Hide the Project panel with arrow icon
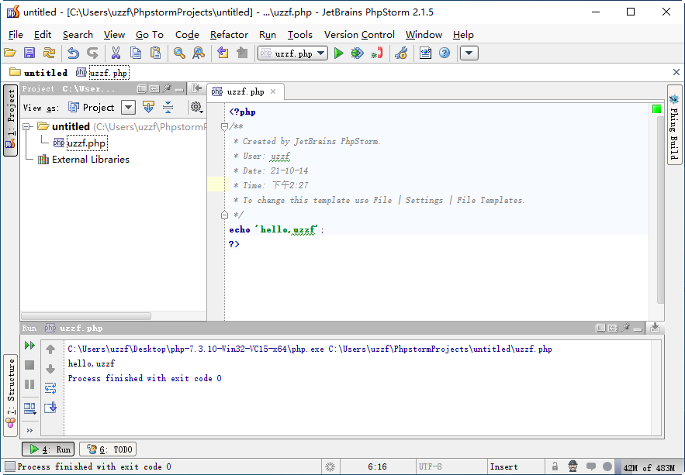The image size is (685, 475). click(x=197, y=88)
